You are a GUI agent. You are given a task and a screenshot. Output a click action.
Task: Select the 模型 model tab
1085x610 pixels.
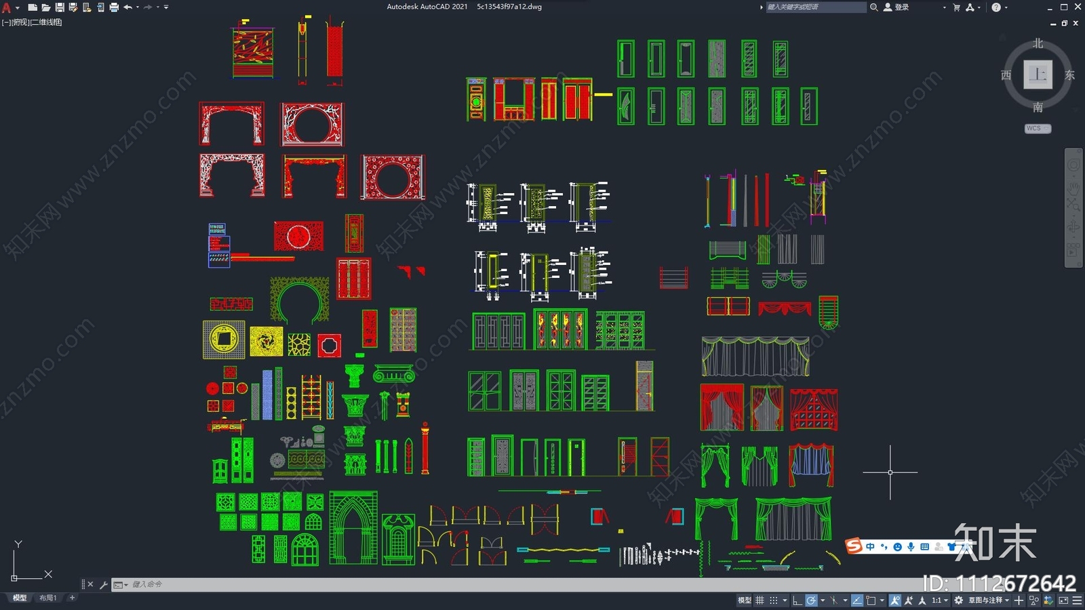[x=20, y=598]
